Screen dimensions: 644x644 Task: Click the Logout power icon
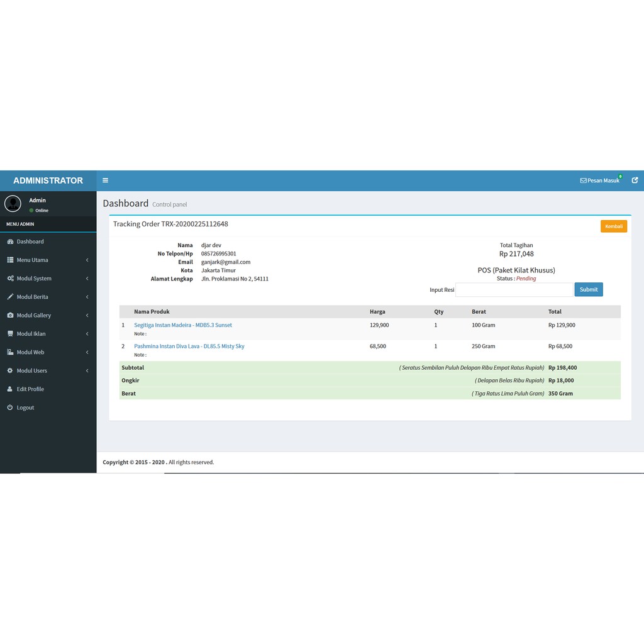tap(10, 407)
